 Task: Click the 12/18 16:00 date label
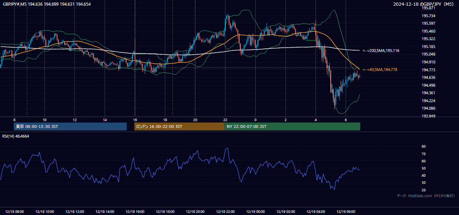(x=135, y=212)
